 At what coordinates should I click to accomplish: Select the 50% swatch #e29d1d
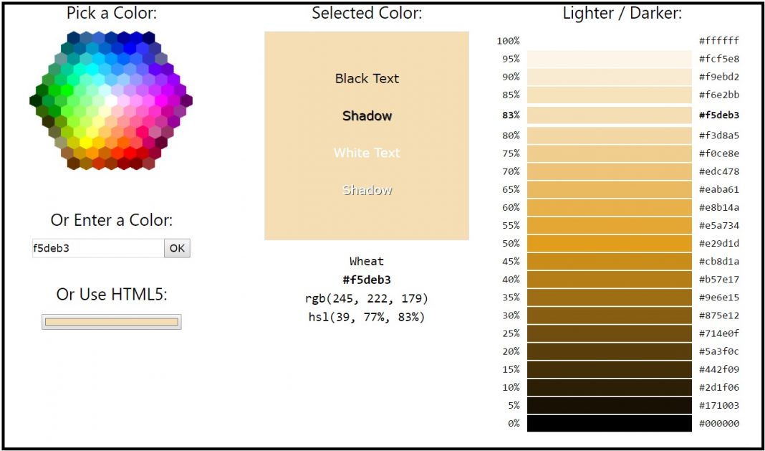[x=609, y=243]
